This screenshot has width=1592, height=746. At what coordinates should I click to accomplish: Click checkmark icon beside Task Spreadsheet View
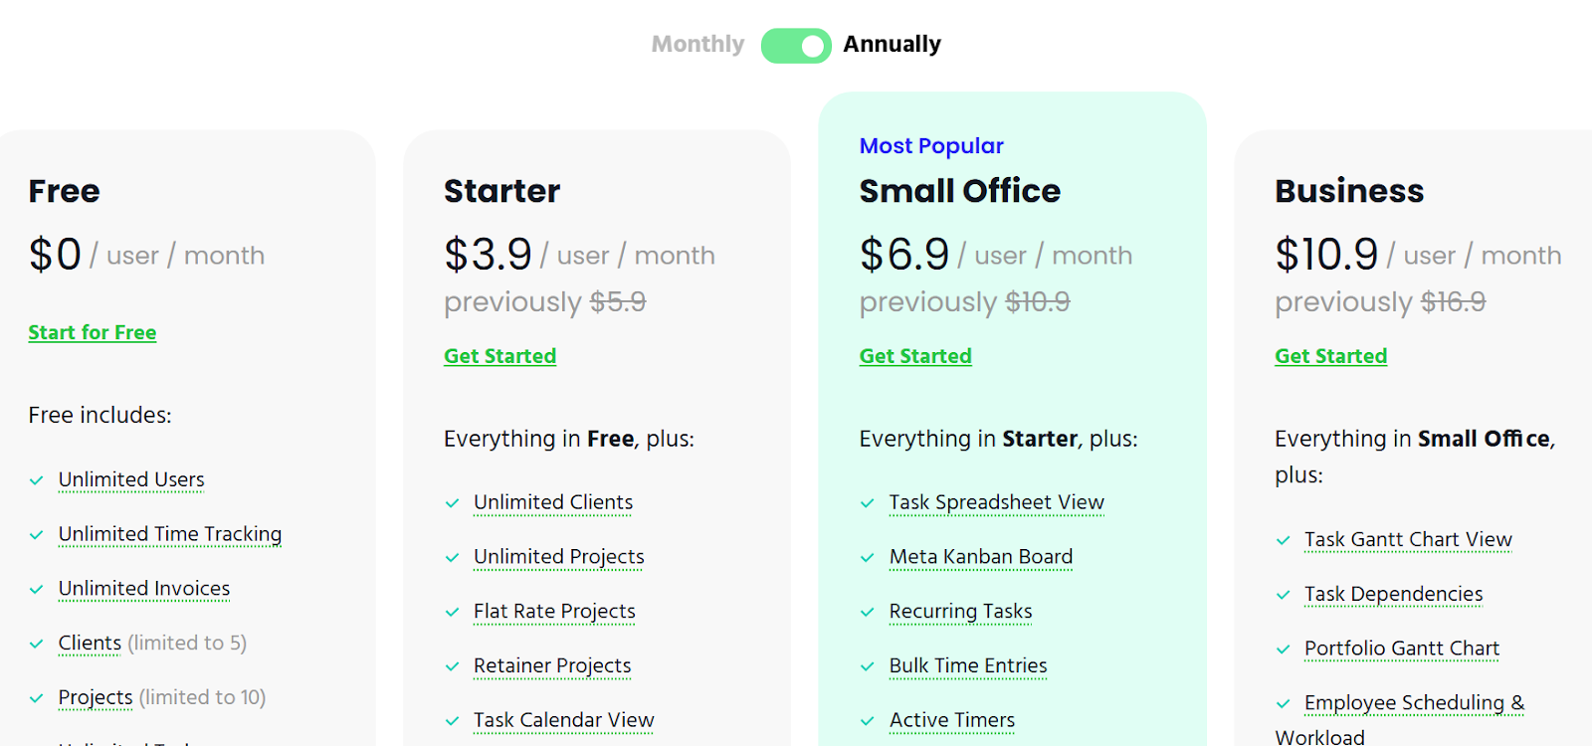pyautogui.click(x=868, y=503)
